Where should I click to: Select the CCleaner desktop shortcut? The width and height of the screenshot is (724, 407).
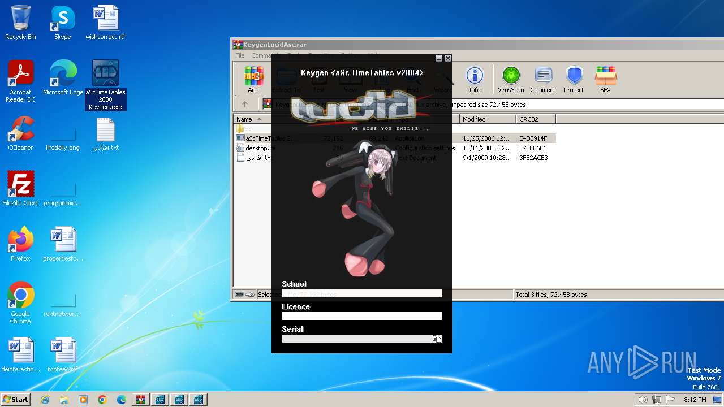point(20,133)
